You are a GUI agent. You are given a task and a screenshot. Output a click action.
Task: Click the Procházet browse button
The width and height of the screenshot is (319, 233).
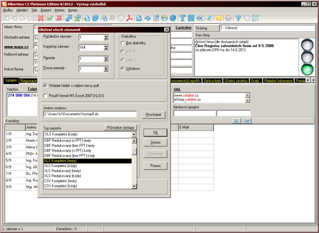[x=154, y=115]
